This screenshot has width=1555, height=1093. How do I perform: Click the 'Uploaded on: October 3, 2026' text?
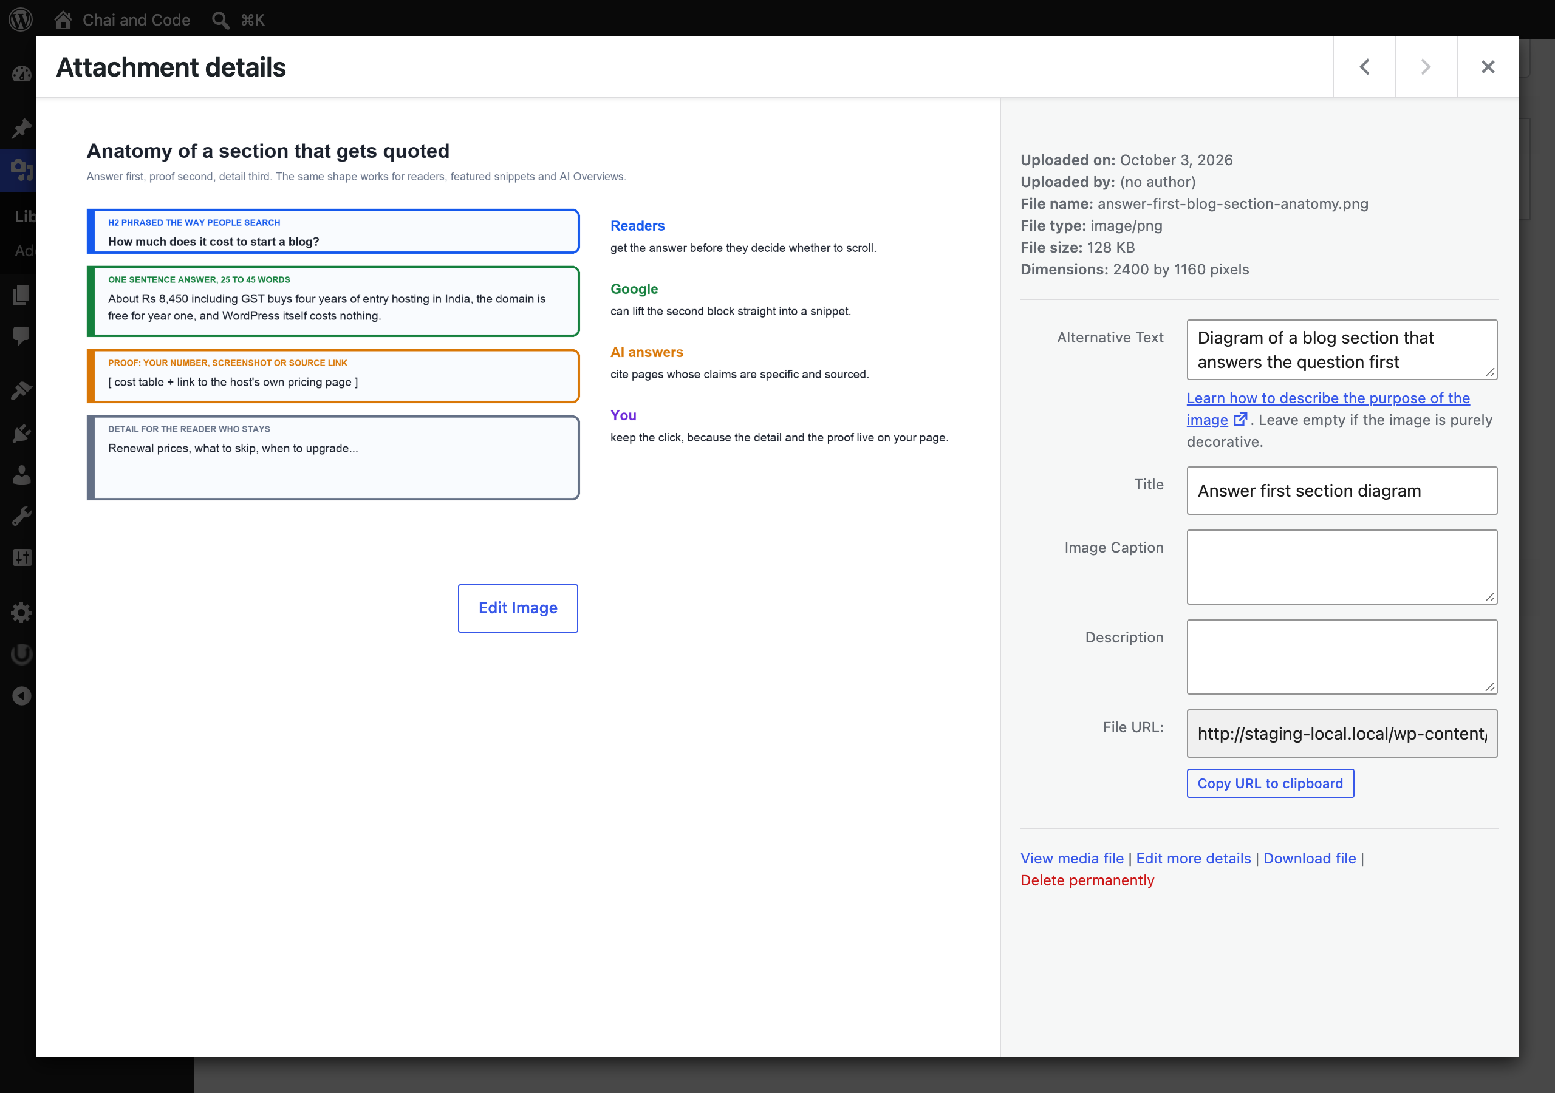[1126, 160]
